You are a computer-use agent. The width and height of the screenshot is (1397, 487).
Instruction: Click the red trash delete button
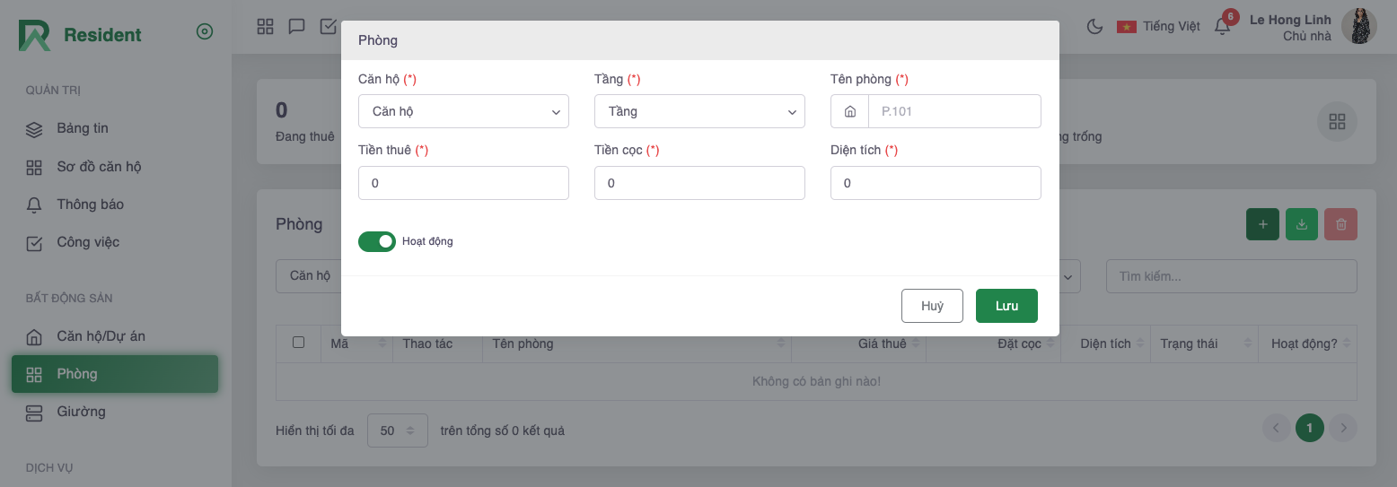click(1340, 224)
